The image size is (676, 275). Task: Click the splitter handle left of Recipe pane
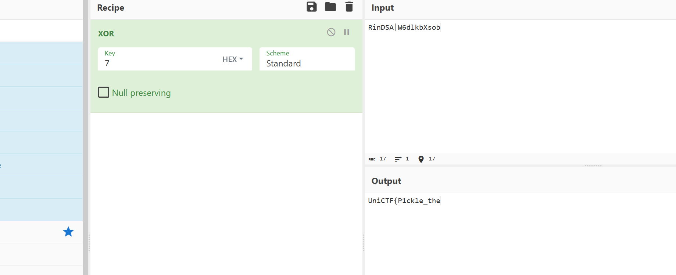[89, 242]
